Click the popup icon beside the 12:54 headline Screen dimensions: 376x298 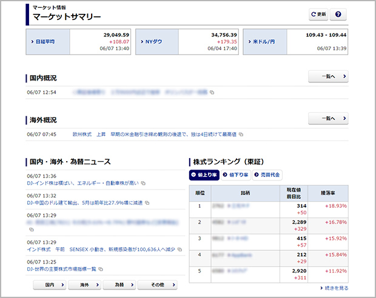coord(212,92)
